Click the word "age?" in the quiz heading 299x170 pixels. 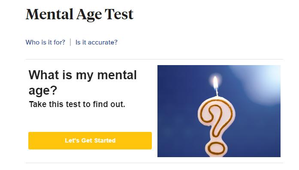tap(43, 91)
